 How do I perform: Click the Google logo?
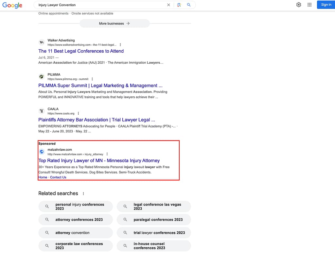[x=12, y=5]
